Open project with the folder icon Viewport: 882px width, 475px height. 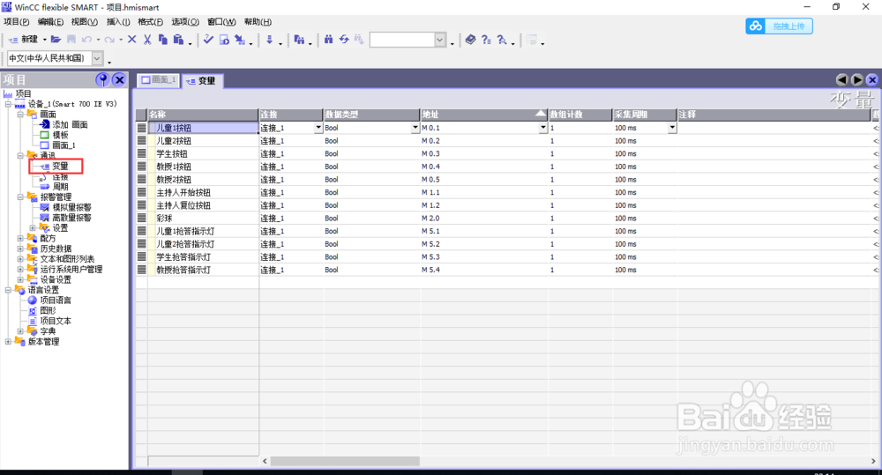pos(56,40)
